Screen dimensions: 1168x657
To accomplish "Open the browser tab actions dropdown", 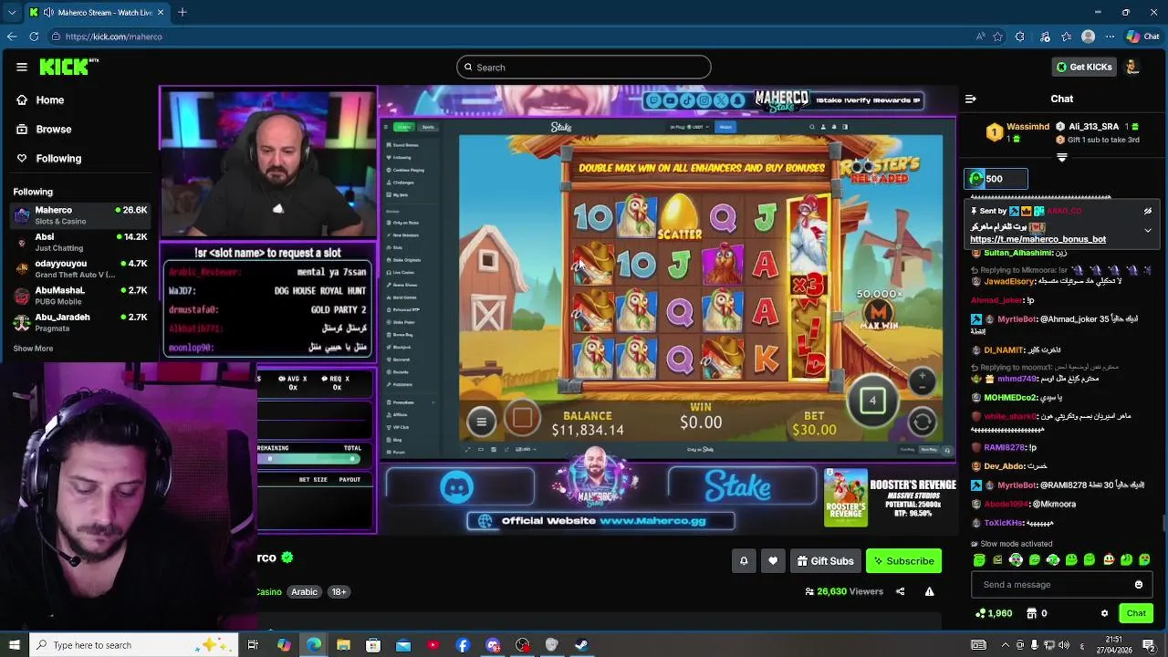I will pyautogui.click(x=12, y=12).
